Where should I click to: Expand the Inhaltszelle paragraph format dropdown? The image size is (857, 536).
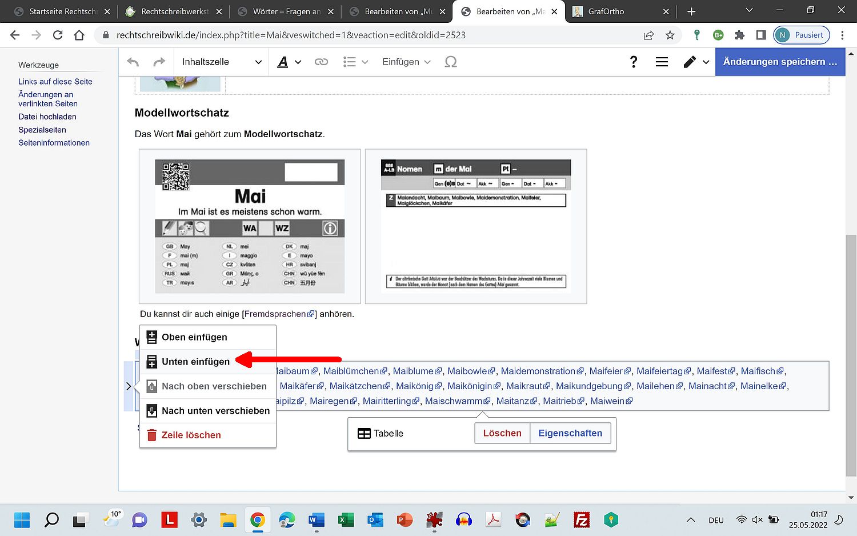pos(222,62)
